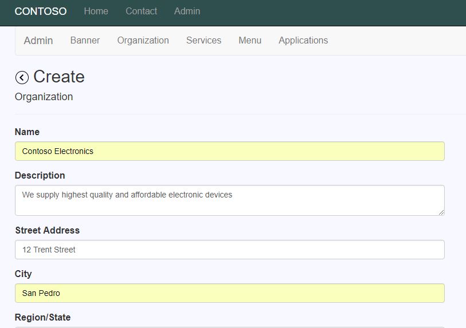This screenshot has width=466, height=328.
Task: Go to the Applications section
Action: [303, 41]
